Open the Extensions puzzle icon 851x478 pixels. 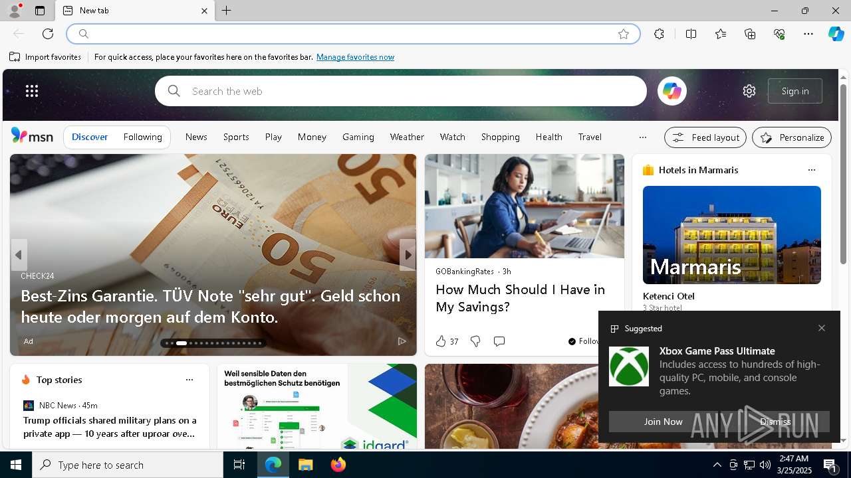click(x=659, y=34)
